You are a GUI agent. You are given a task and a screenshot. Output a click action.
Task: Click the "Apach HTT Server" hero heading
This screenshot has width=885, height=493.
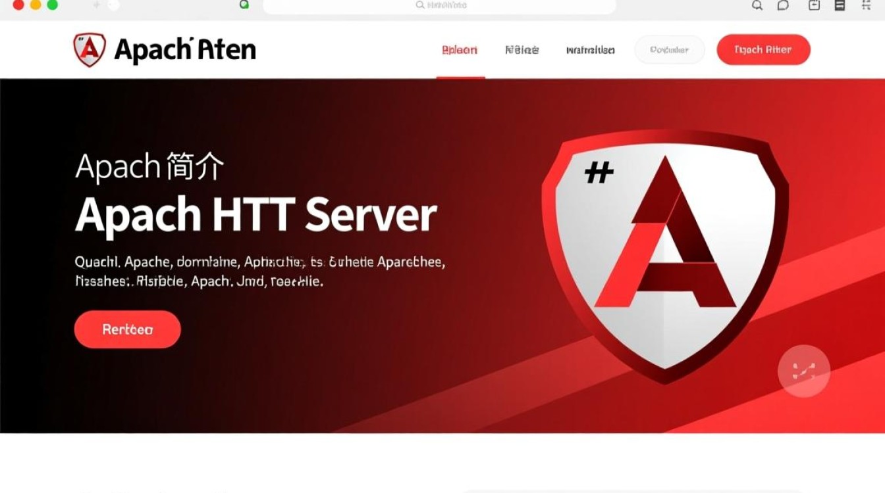[x=255, y=214]
